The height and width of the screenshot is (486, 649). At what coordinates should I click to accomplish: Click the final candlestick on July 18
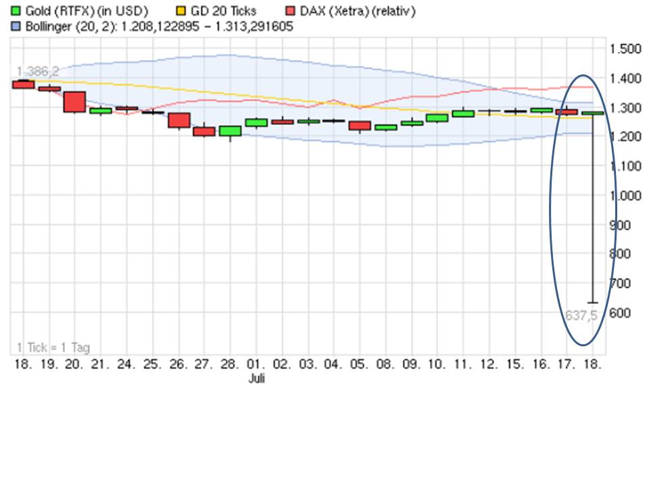pyautogui.click(x=594, y=112)
